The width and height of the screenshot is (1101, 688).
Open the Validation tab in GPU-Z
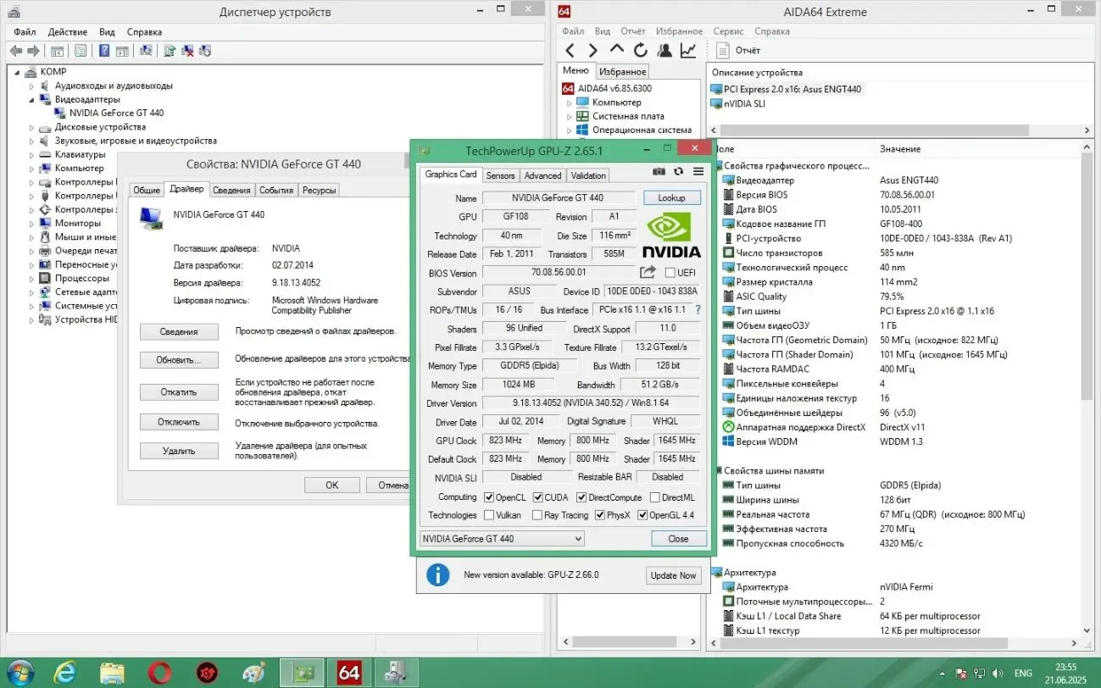(x=588, y=175)
